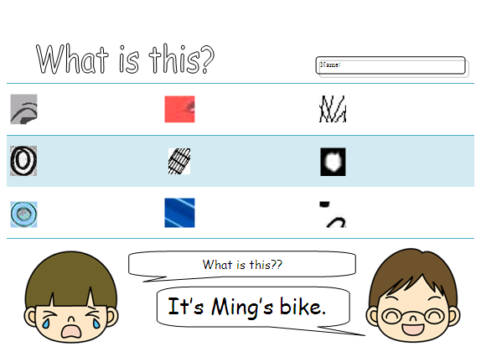Click inside the Name input box
Screen dimensions: 481x357
point(390,65)
